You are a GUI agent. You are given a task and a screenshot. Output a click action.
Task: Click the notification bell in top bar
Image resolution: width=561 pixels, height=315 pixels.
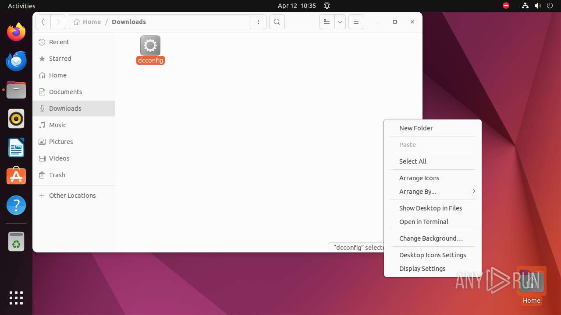tap(327, 6)
